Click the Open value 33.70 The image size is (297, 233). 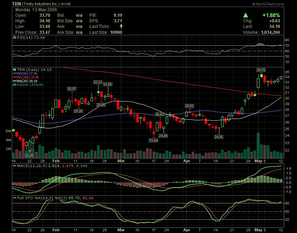(x=45, y=15)
